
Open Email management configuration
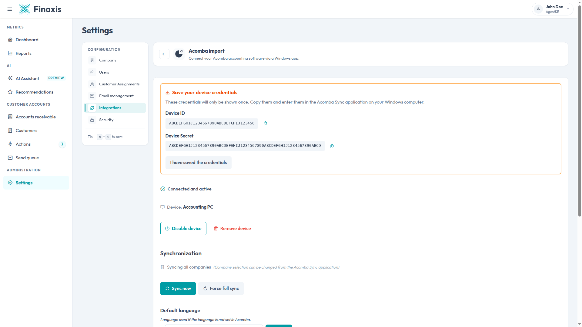[115, 96]
